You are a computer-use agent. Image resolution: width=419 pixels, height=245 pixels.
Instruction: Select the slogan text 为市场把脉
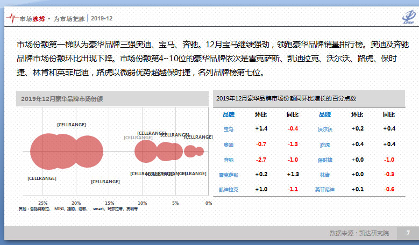[x=69, y=19]
